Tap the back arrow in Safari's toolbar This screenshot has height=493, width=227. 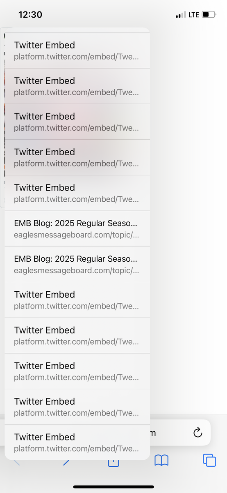[x=17, y=463]
